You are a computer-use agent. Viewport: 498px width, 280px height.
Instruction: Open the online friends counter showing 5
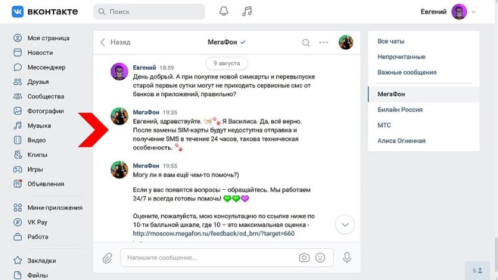(x=477, y=271)
